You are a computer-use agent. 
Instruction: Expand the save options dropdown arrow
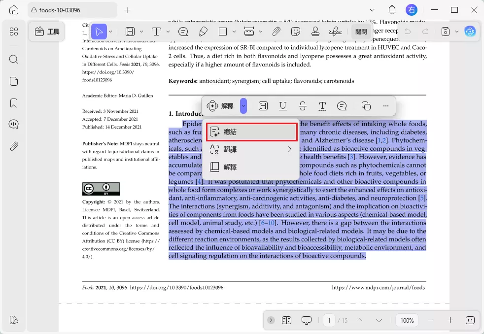(457, 32)
